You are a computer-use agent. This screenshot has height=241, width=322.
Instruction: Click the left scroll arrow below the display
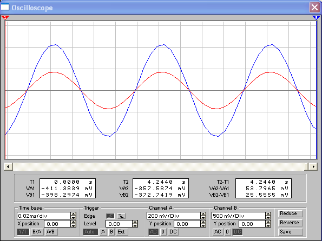8,166
